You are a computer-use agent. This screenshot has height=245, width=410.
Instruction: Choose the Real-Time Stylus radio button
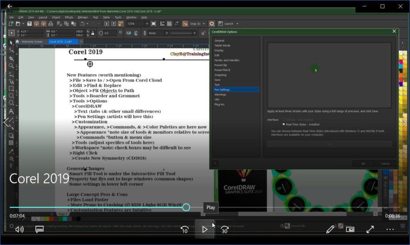(283, 124)
